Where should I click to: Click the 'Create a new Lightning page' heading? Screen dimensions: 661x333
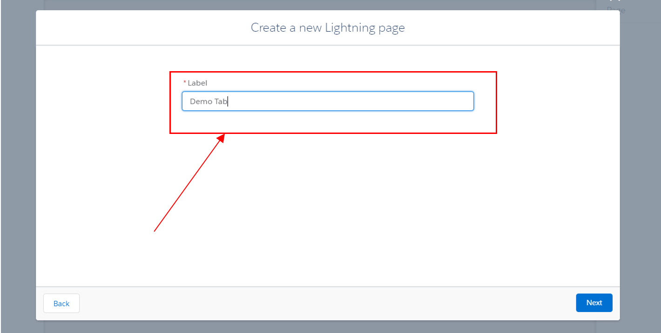pos(328,28)
